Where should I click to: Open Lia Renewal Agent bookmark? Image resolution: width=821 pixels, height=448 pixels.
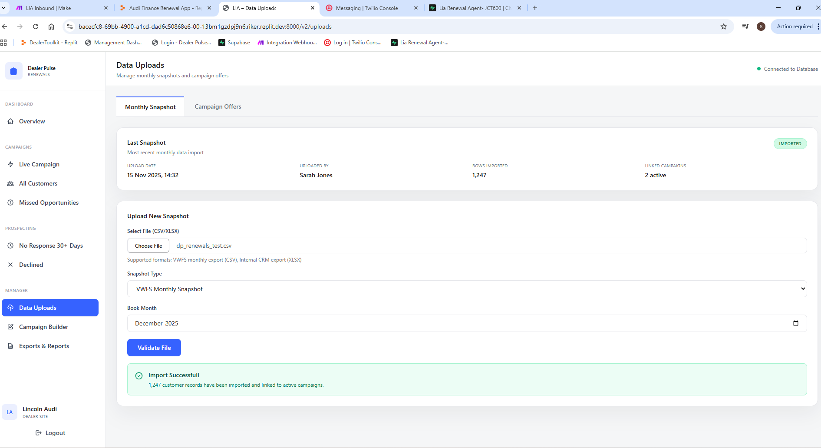click(x=420, y=43)
